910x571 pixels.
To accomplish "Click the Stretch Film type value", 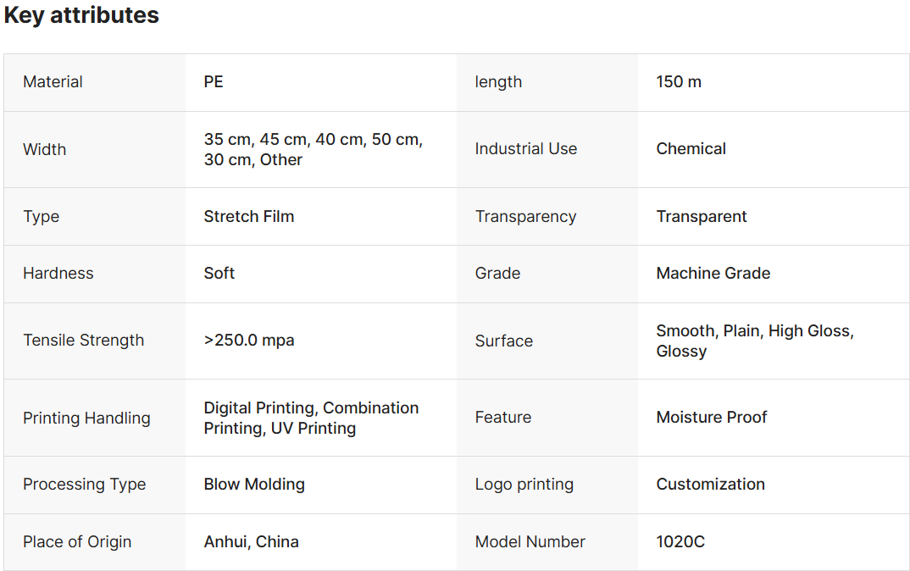I will pyautogui.click(x=249, y=216).
